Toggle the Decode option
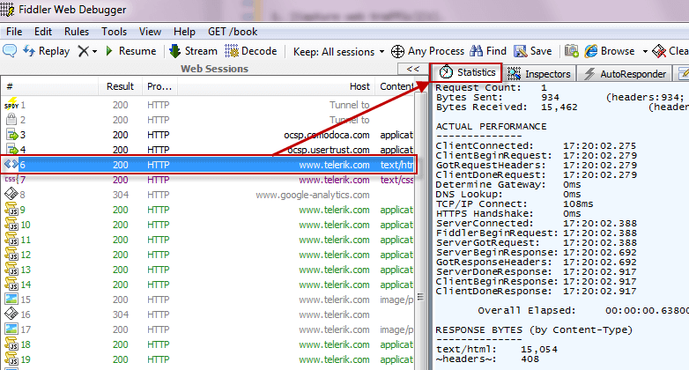The width and height of the screenshot is (689, 370). (251, 51)
